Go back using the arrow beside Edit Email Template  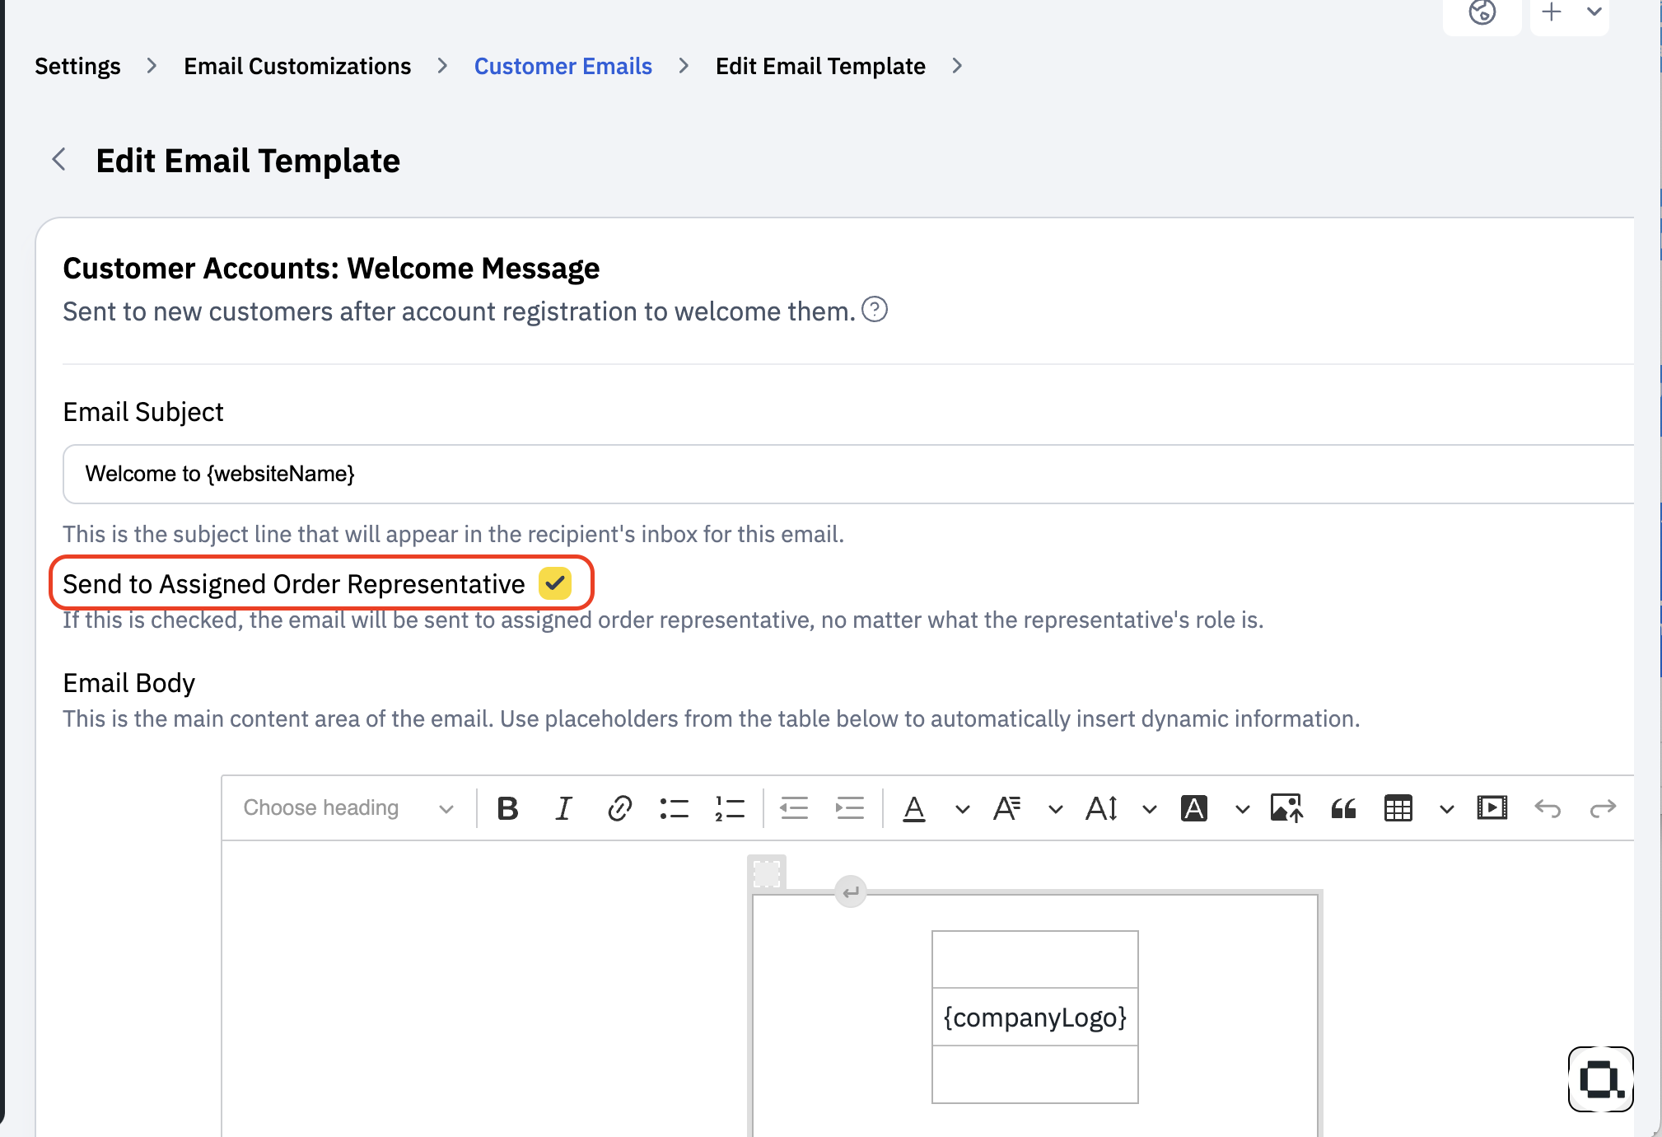coord(58,160)
